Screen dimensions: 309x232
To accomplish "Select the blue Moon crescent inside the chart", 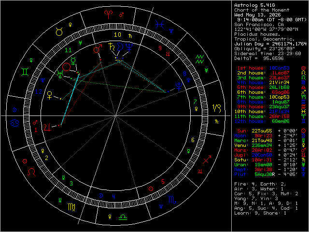I will click(120, 47).
